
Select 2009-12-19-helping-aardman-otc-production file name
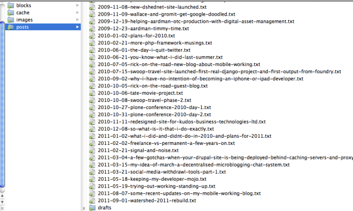click(x=196, y=21)
